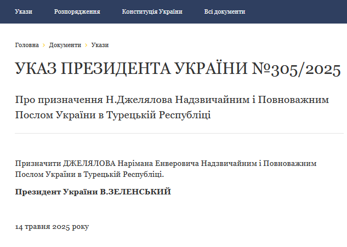Click the date 14 травня 2025 року
The image size is (347, 247).
pyautogui.click(x=52, y=226)
